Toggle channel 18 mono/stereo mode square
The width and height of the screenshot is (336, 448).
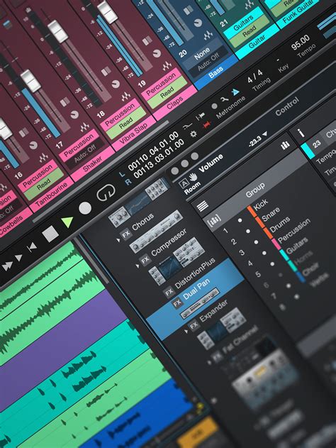pos(106,71)
